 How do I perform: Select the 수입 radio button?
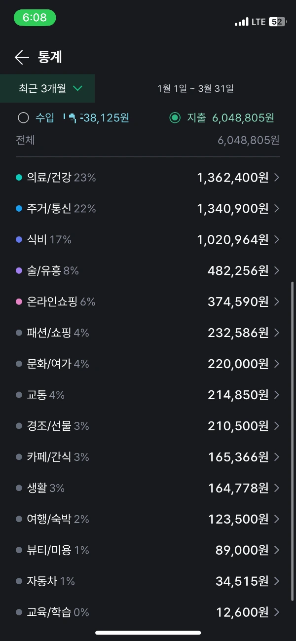23,118
